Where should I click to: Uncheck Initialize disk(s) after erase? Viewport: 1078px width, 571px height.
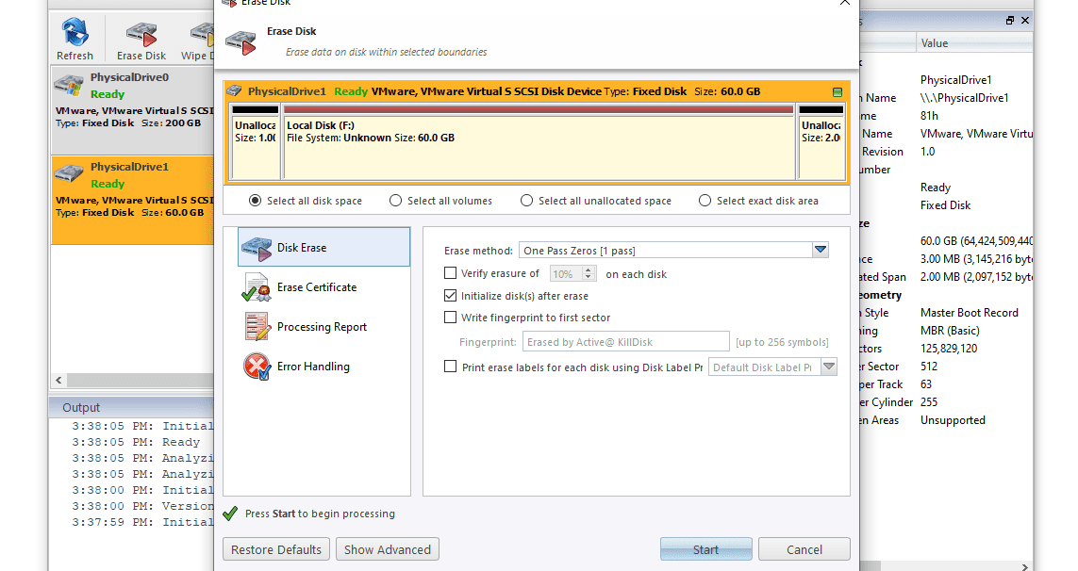[450, 296]
